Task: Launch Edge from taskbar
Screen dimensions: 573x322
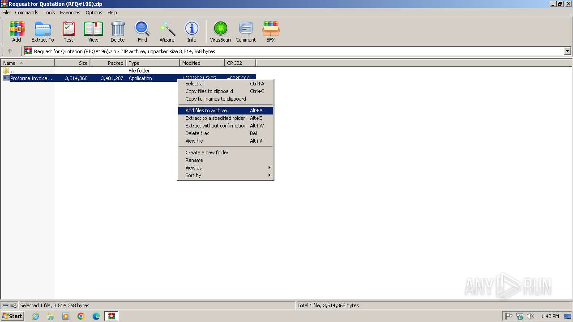Action: point(96,316)
